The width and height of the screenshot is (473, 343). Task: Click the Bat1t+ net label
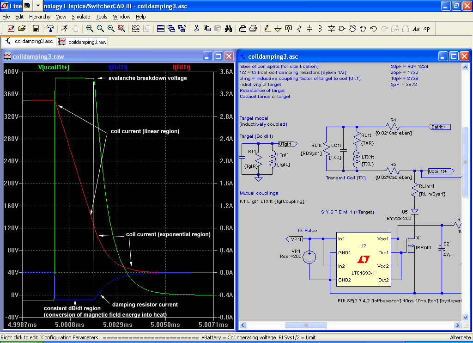tap(440, 127)
